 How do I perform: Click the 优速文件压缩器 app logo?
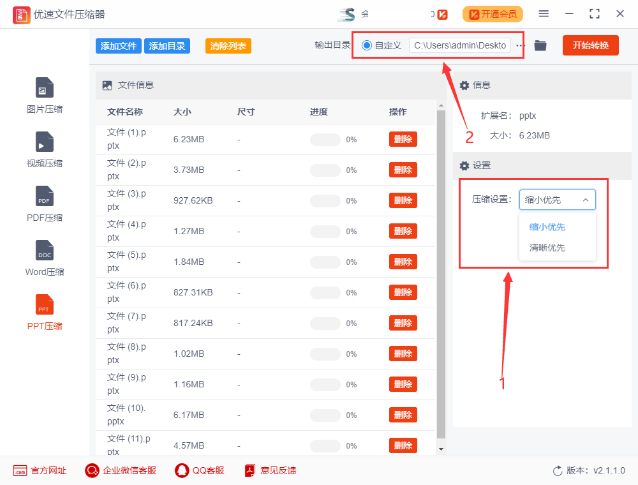[21, 15]
